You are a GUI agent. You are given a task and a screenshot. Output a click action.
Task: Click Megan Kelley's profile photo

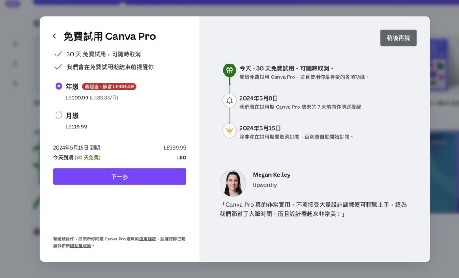click(x=233, y=183)
